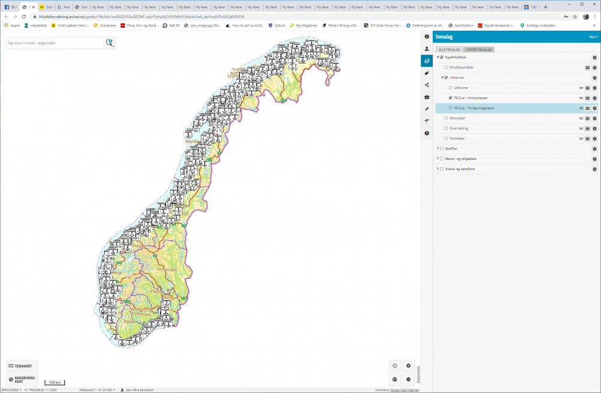The height and width of the screenshot is (393, 601).
Task: Reload the page in browser
Action: (x=24, y=17)
